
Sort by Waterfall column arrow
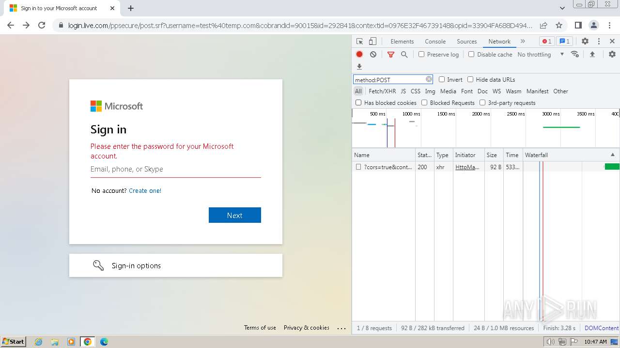[612, 155]
